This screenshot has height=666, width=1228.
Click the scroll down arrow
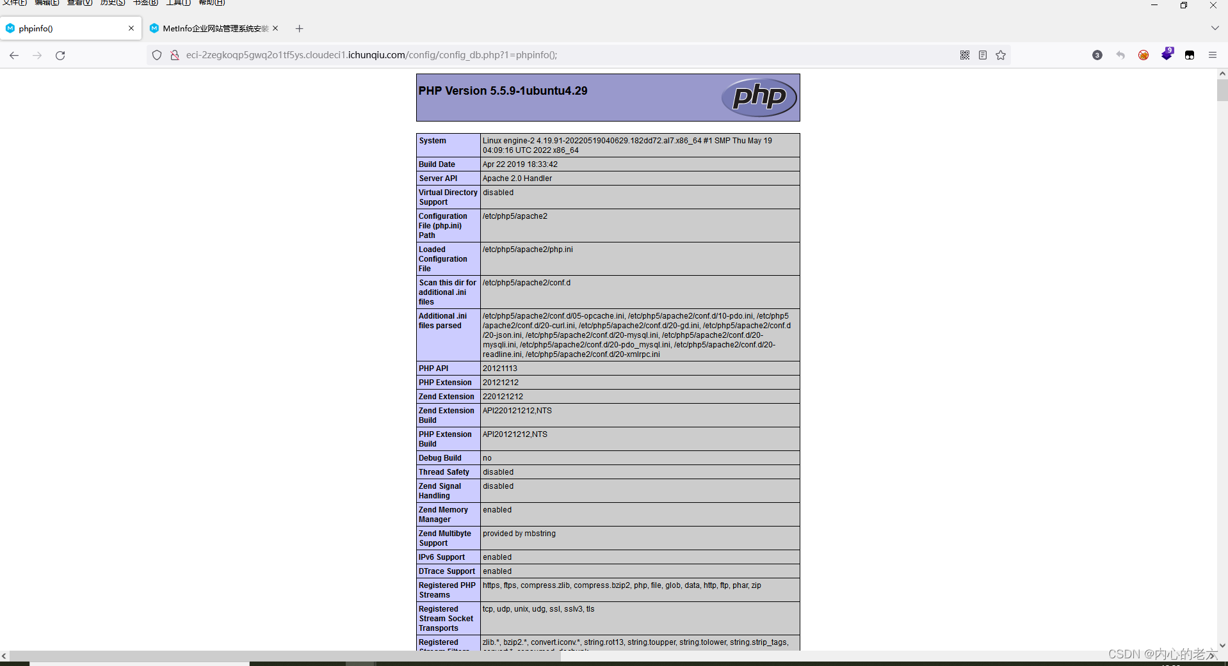[x=1222, y=646]
